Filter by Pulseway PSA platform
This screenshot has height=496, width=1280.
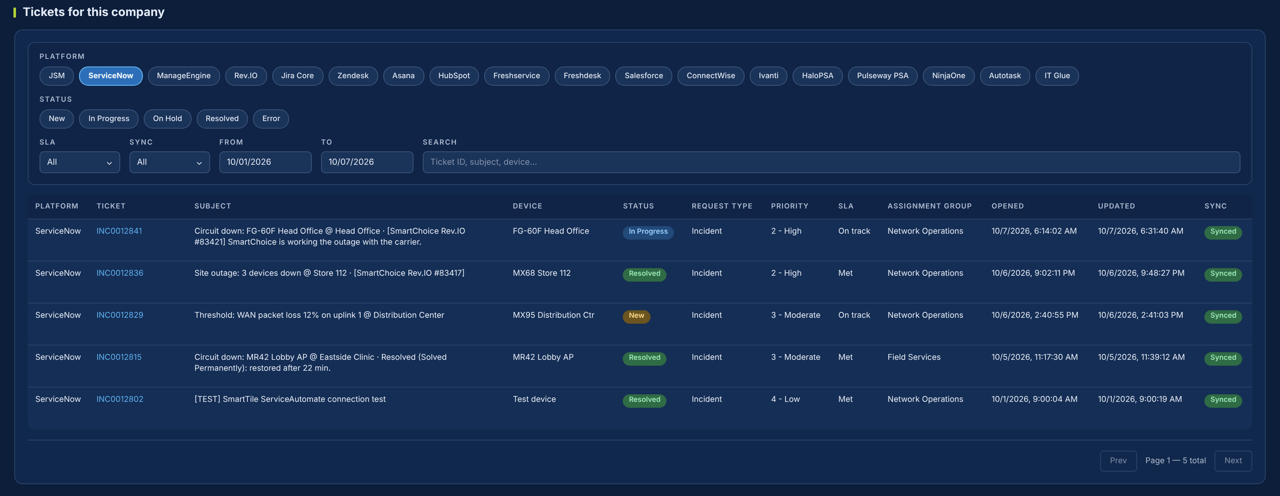coord(883,76)
